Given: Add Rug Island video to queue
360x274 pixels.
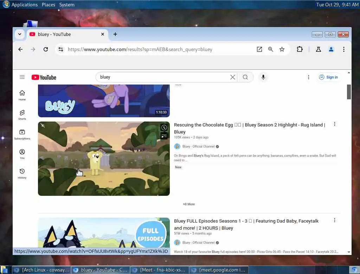Looking at the screenshot, I should coord(164,136).
